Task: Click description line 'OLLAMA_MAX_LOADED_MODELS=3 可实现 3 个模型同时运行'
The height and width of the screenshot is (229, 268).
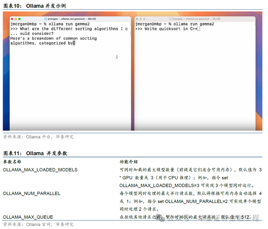Action: pyautogui.click(x=187, y=185)
